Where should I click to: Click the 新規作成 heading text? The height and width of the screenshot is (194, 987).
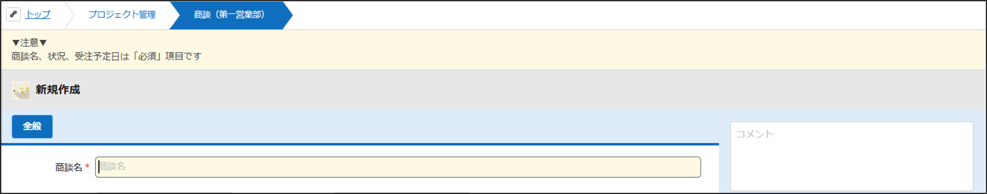coord(58,90)
